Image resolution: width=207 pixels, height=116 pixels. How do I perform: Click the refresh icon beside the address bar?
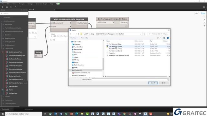point(144,34)
